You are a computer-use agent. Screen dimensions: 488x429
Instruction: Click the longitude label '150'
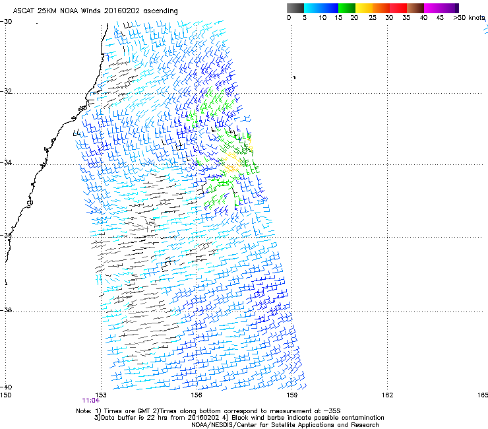[5, 395]
